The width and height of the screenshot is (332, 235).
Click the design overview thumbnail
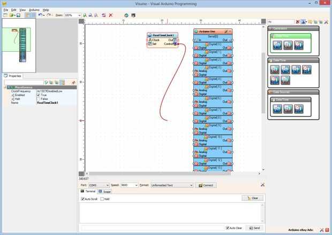19,45
